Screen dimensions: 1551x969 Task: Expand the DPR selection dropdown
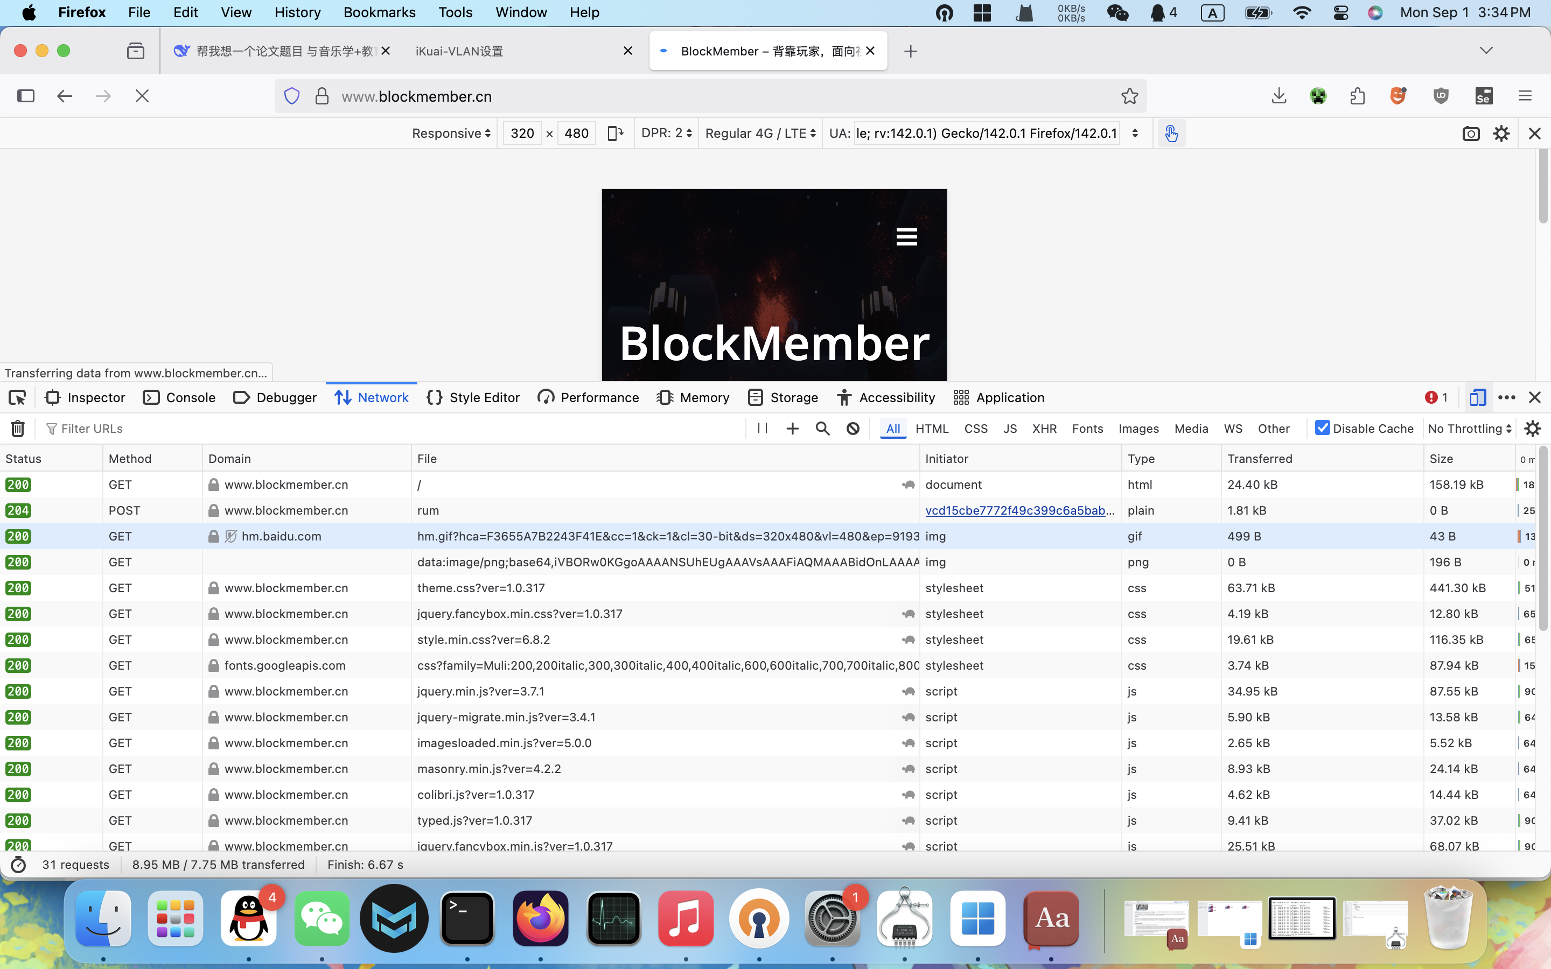click(666, 134)
